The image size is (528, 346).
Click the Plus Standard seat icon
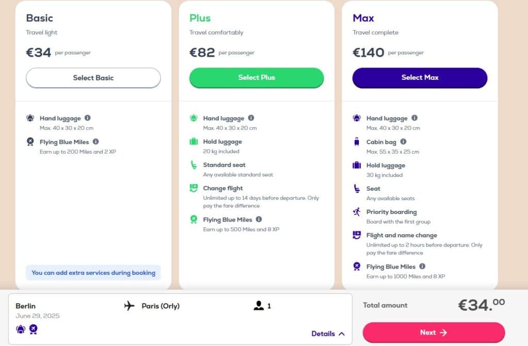pos(194,165)
